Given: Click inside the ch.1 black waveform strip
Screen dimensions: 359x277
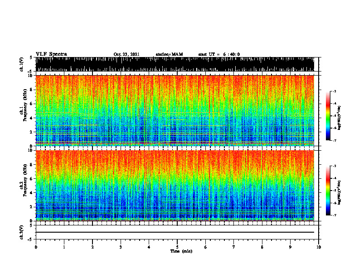Looking at the screenshot, I should tap(175, 64).
